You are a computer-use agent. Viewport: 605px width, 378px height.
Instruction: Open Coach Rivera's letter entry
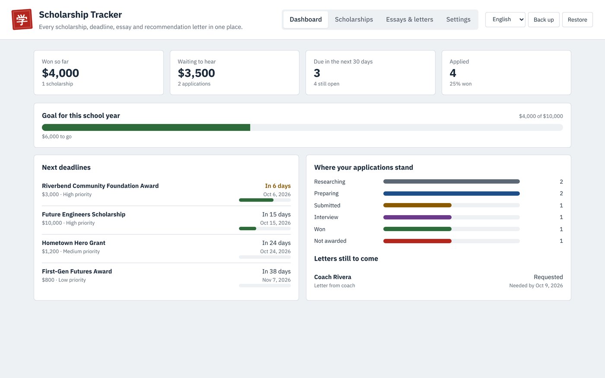click(439, 281)
